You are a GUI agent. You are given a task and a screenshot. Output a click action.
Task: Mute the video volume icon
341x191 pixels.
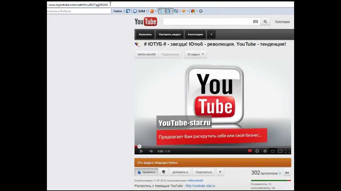pyautogui.click(x=151, y=151)
